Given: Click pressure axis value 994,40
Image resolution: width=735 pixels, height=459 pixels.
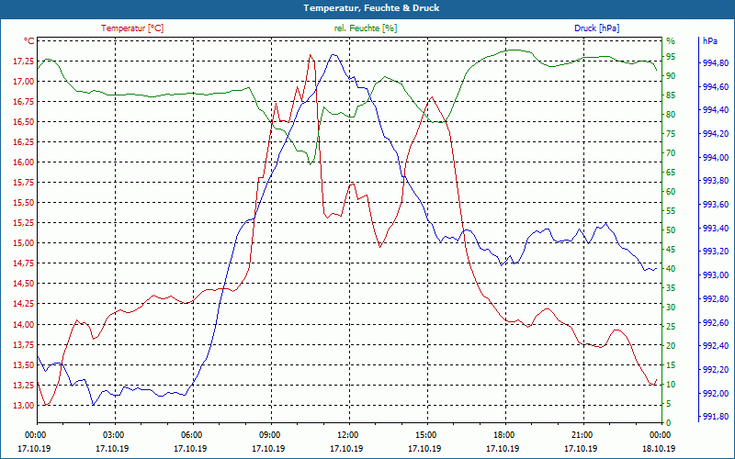Looking at the screenshot, I should [716, 110].
